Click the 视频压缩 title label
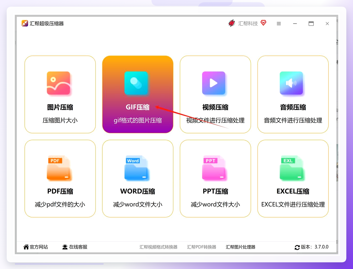Screen dimensions: 353x269 point(215,107)
